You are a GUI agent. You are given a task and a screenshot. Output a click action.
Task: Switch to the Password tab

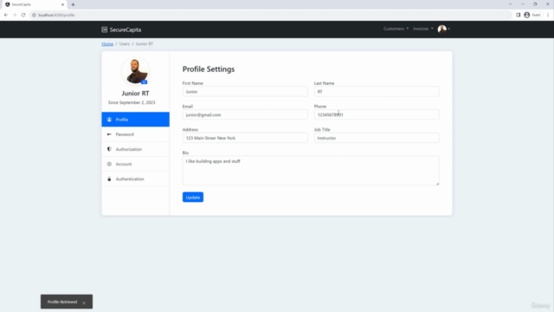[135, 134]
